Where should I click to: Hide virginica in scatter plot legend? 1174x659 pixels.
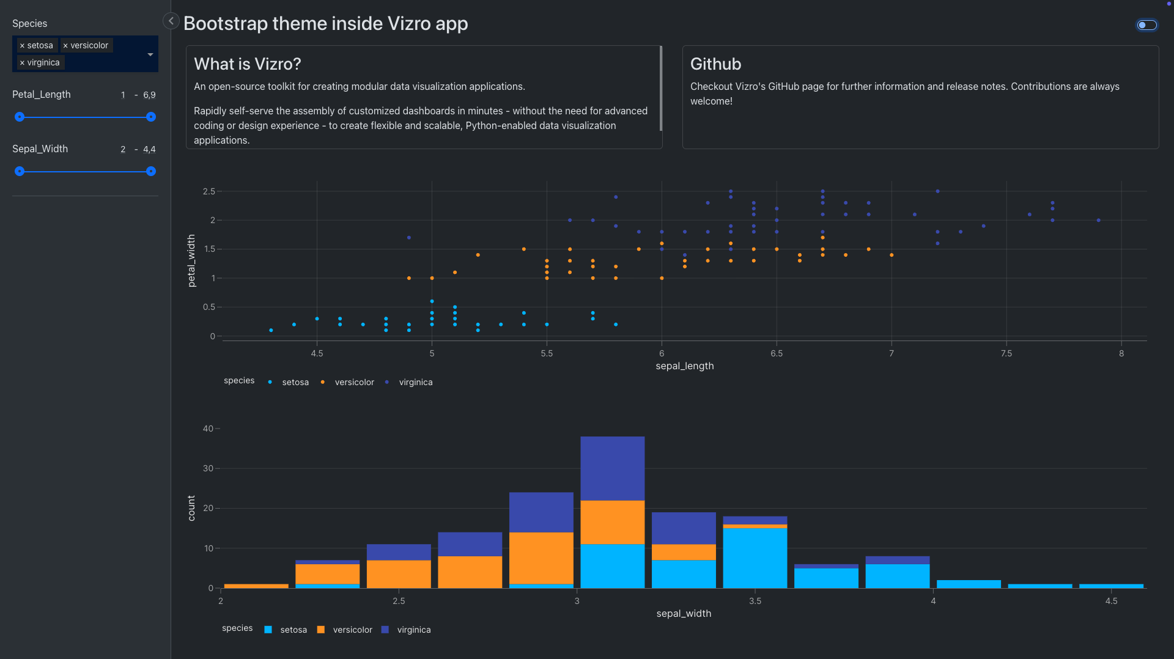click(415, 382)
